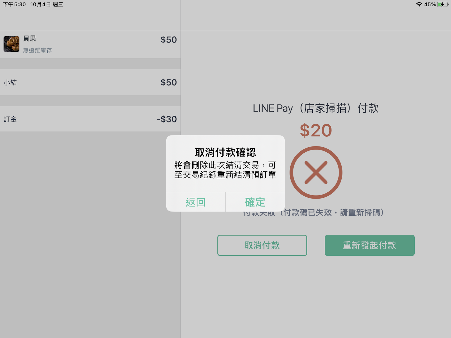Tap 返回 in the dialog

[x=196, y=202]
